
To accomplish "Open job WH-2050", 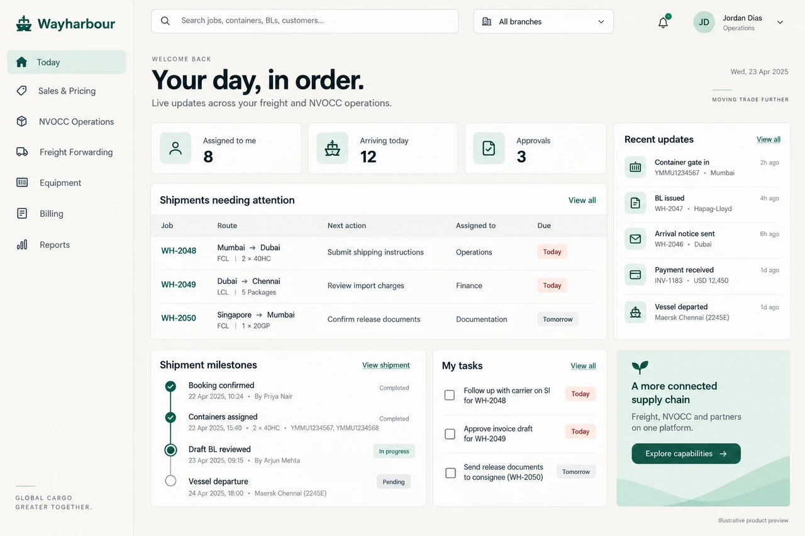I will [179, 318].
